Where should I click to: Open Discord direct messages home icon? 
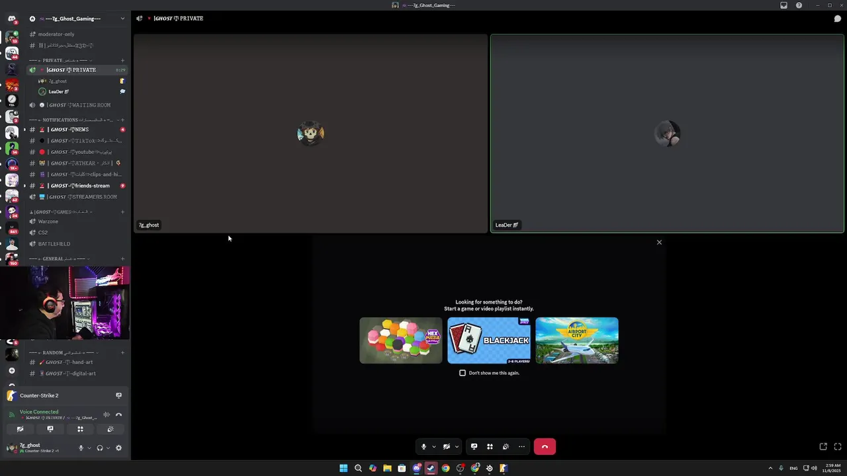11,19
